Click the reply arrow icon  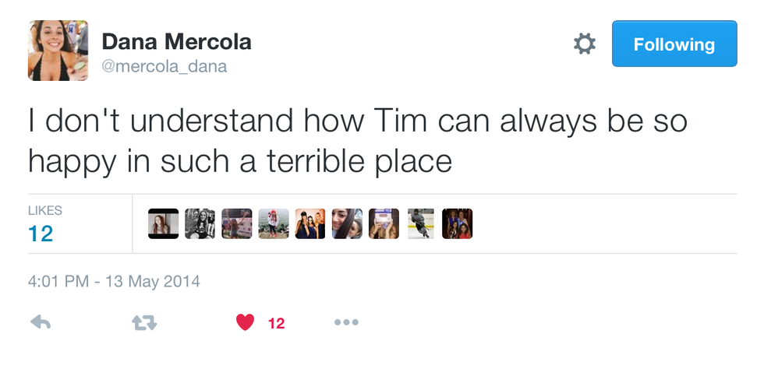[x=40, y=322]
